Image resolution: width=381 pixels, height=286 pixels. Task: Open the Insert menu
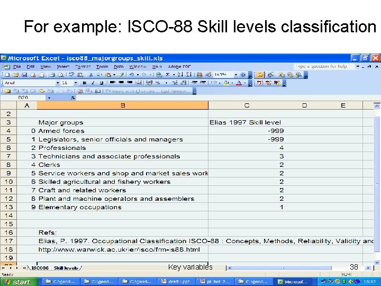click(63, 66)
